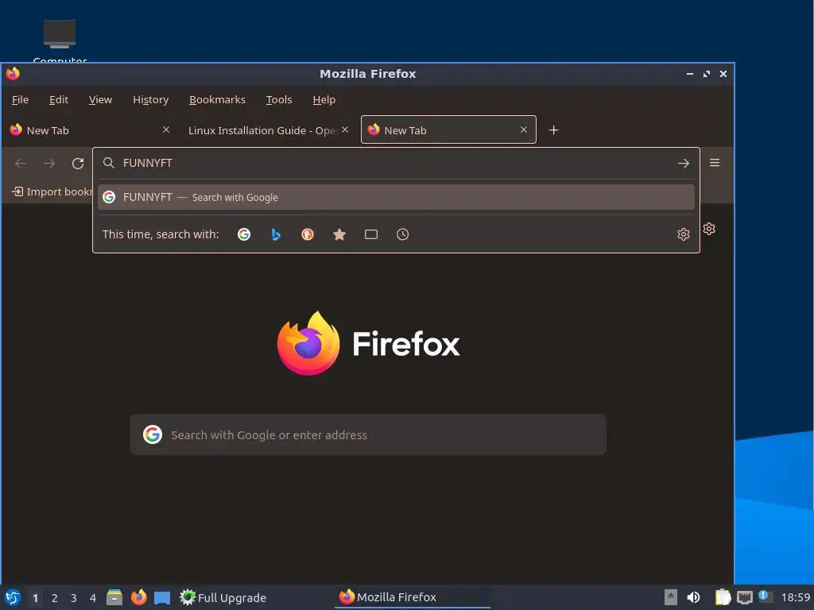Close the active New Tab tab
814x610 pixels.
click(x=524, y=129)
